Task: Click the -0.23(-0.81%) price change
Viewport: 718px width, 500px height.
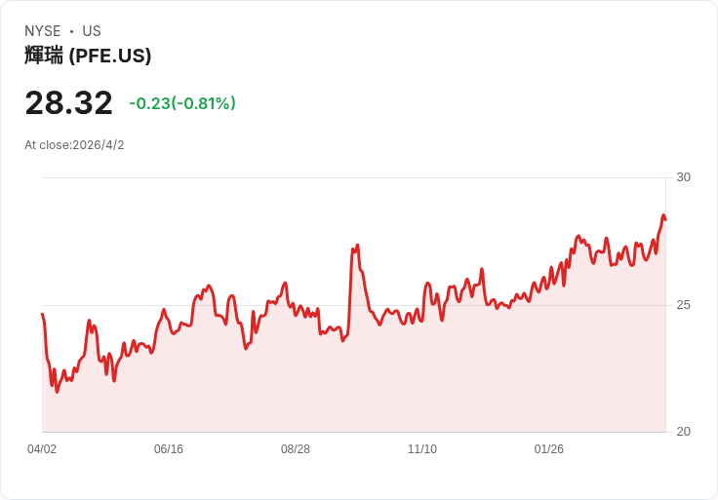Action: (x=182, y=103)
